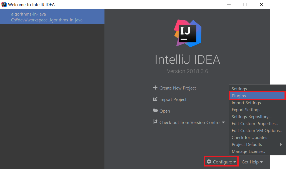Open Manage License... menu entry
The width and height of the screenshot is (287, 169).
point(257,151)
